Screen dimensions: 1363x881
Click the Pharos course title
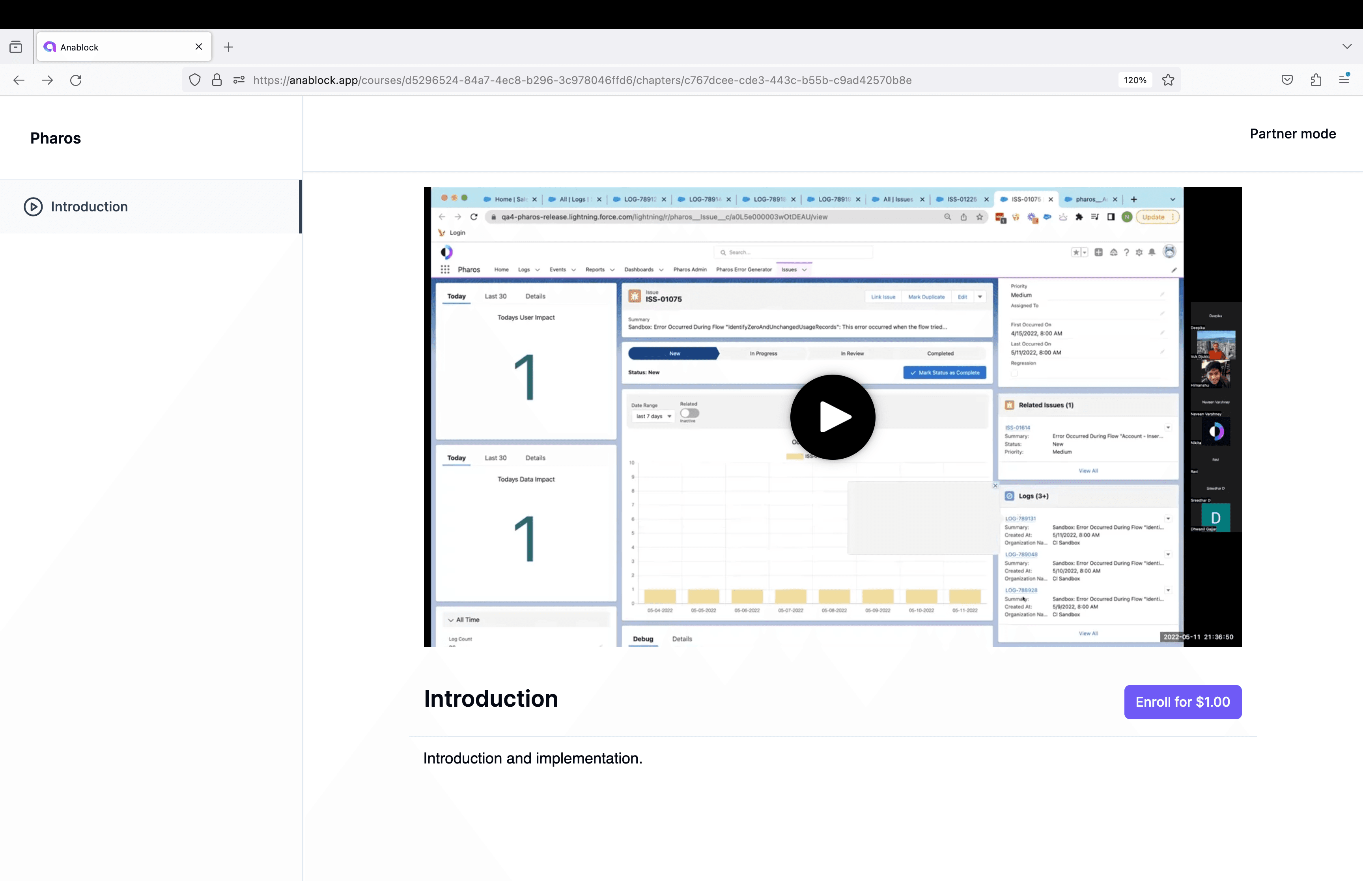(56, 138)
